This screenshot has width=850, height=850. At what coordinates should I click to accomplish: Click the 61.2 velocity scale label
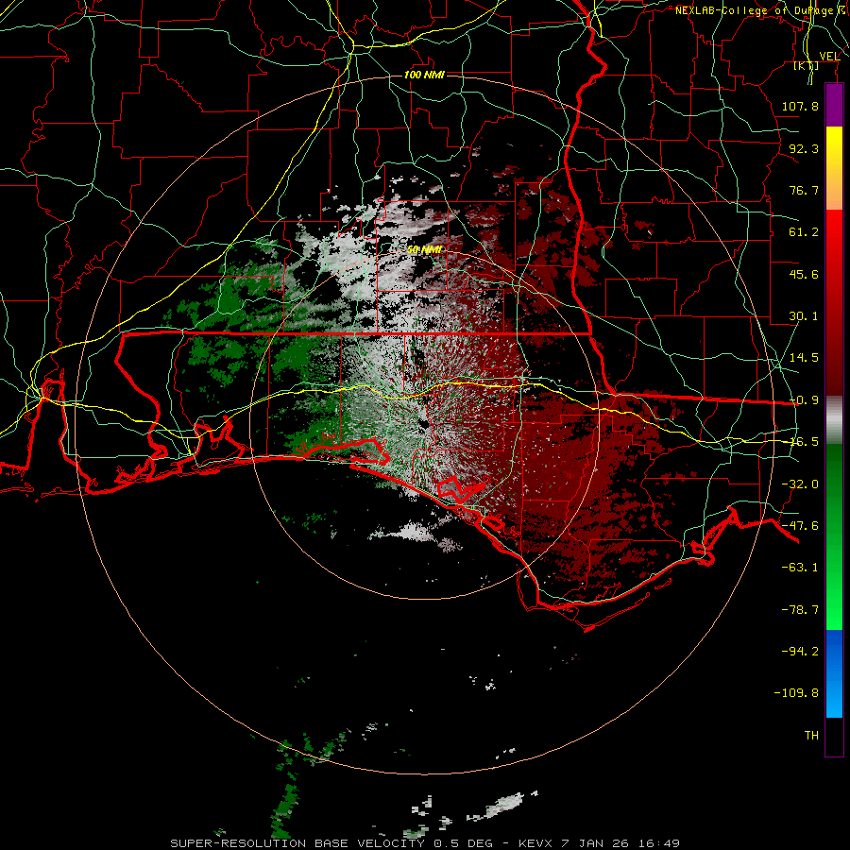pos(804,232)
